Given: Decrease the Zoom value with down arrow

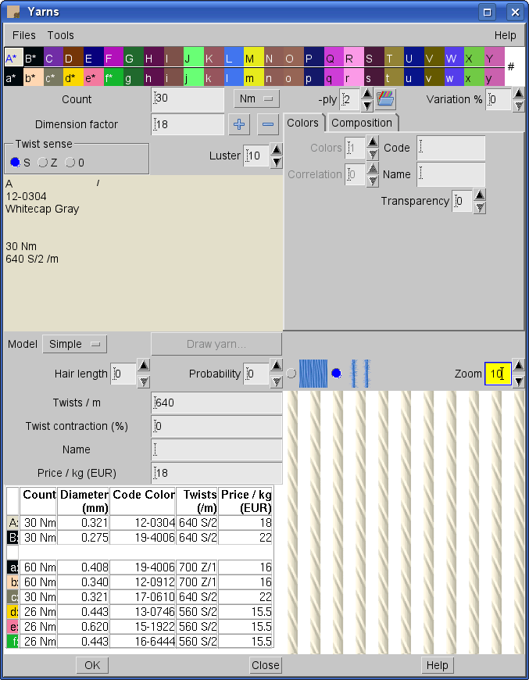Looking at the screenshot, I should [x=518, y=381].
